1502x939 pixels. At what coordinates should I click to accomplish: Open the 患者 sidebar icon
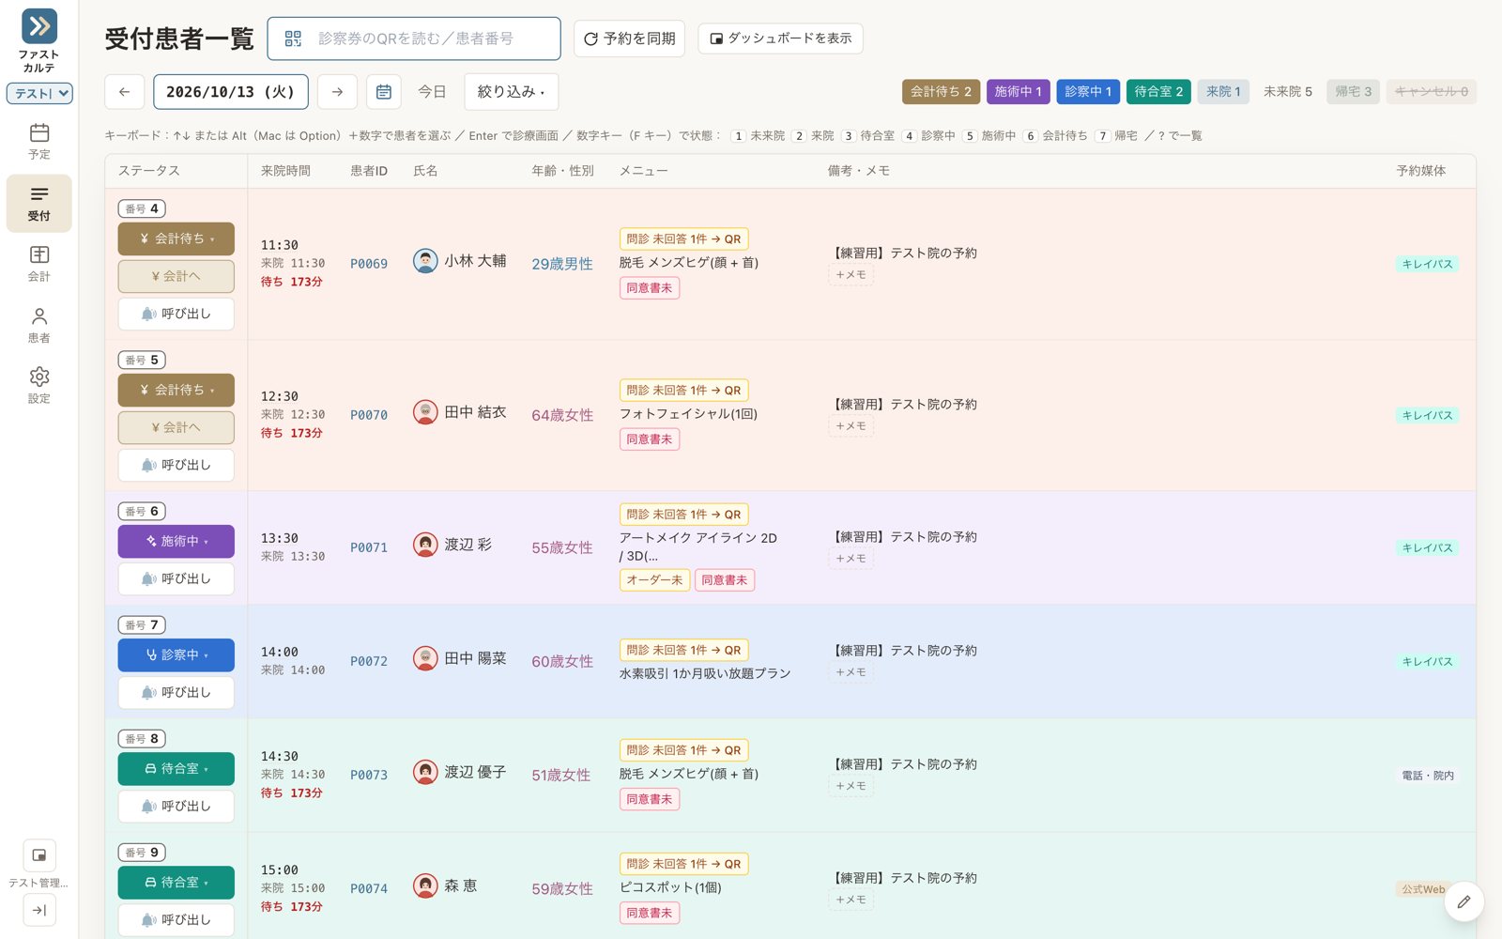38,325
